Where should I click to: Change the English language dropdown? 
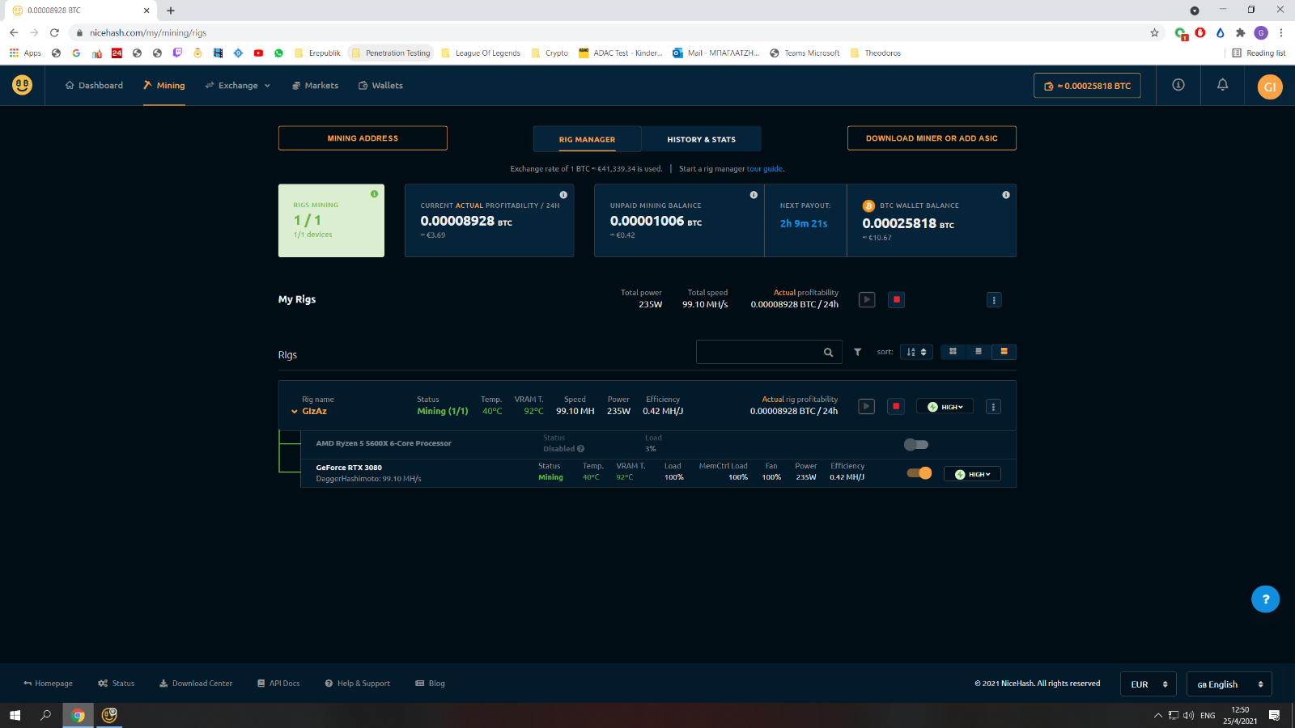click(x=1229, y=684)
